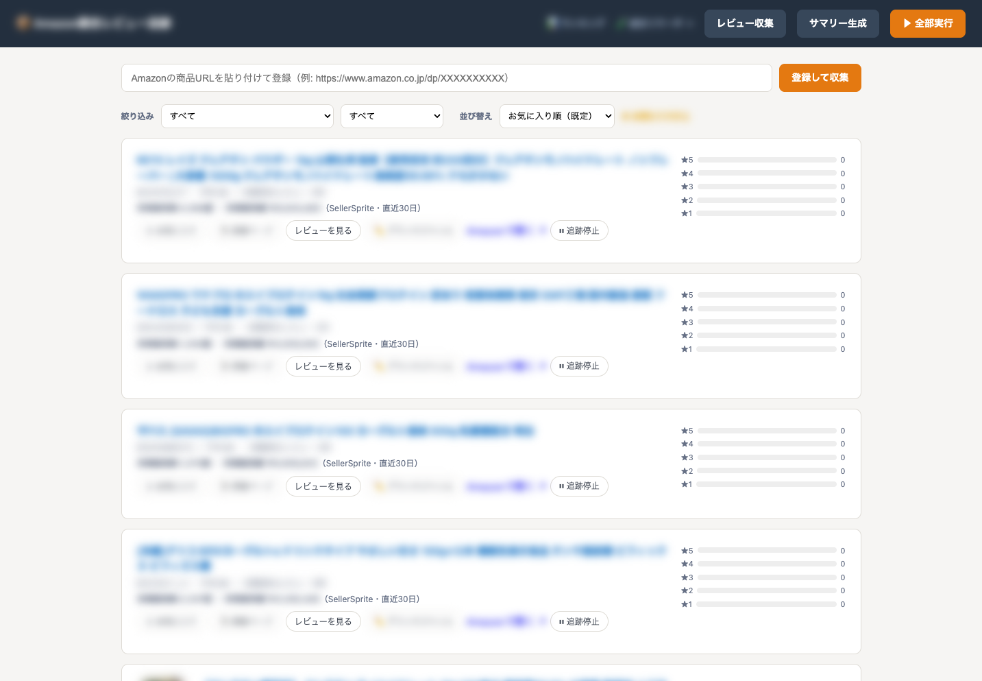
Task: Pause tracking via 追跡停止 on first product
Action: coord(579,230)
